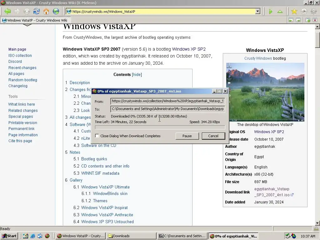
Task: Click the colorful tray icon next to clock
Action: click(x=293, y=236)
